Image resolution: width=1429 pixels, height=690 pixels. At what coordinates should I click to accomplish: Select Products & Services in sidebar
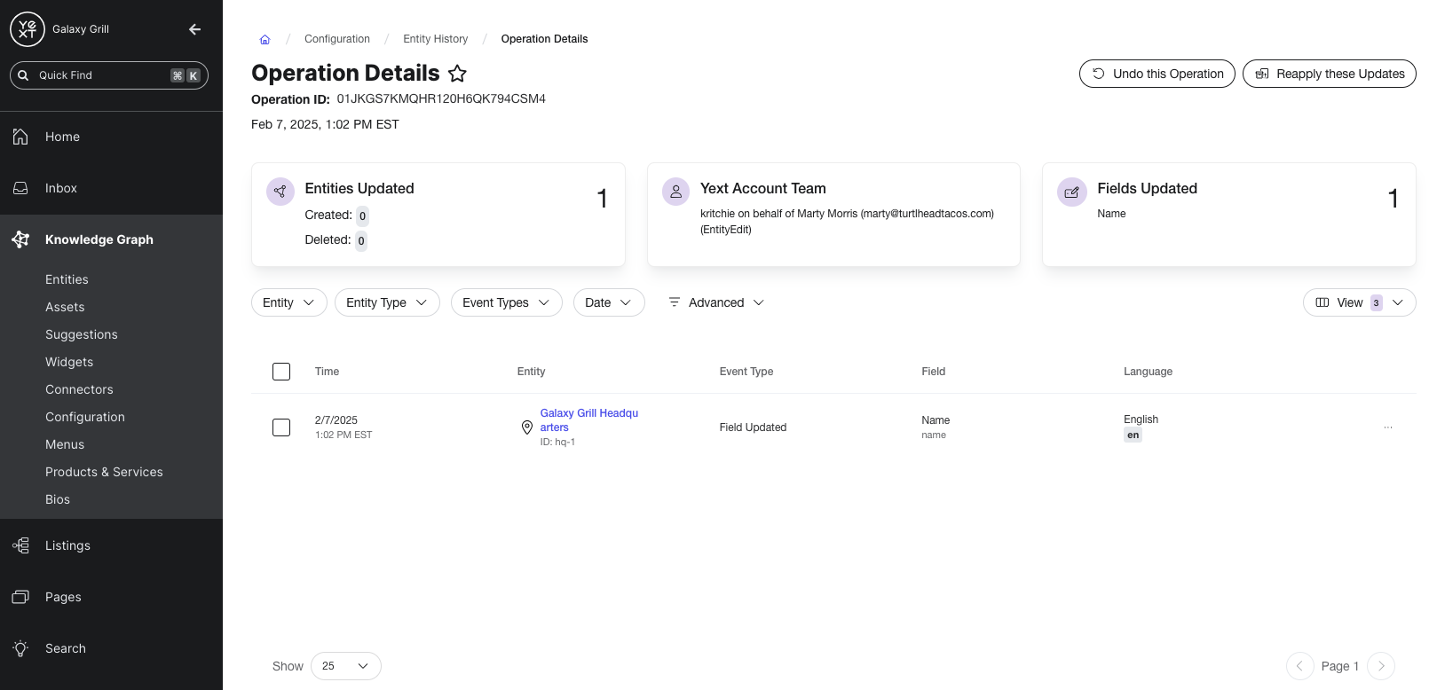coord(104,472)
